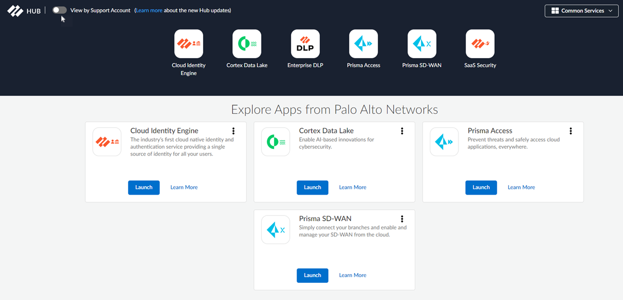Image resolution: width=623 pixels, height=300 pixels.
Task: Open Prisma Access app in top bar
Action: 363,44
